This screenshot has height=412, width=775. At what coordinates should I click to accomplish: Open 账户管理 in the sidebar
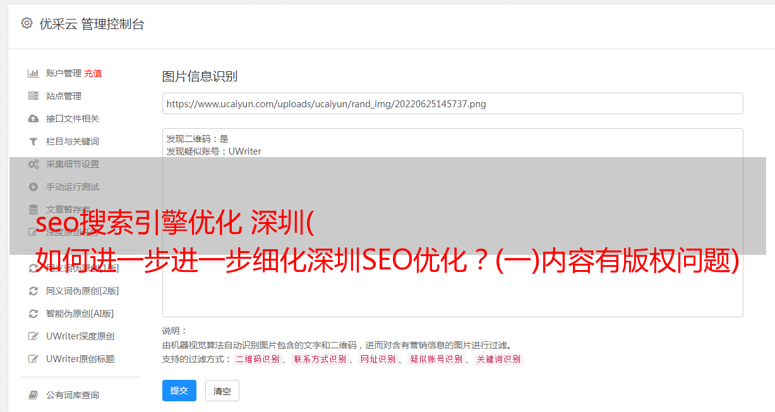64,73
